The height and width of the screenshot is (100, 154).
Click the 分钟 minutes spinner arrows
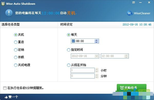(x=97, y=76)
